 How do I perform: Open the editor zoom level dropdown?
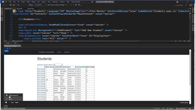(x=7, y=41)
